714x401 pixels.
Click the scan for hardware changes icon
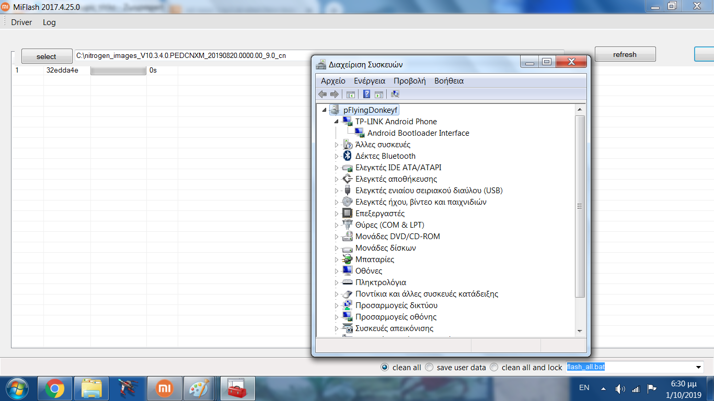pos(395,94)
